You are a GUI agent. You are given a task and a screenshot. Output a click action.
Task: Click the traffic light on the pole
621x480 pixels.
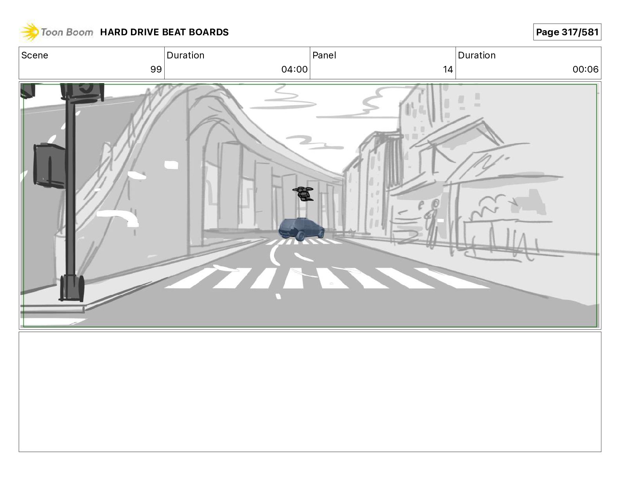pos(49,166)
